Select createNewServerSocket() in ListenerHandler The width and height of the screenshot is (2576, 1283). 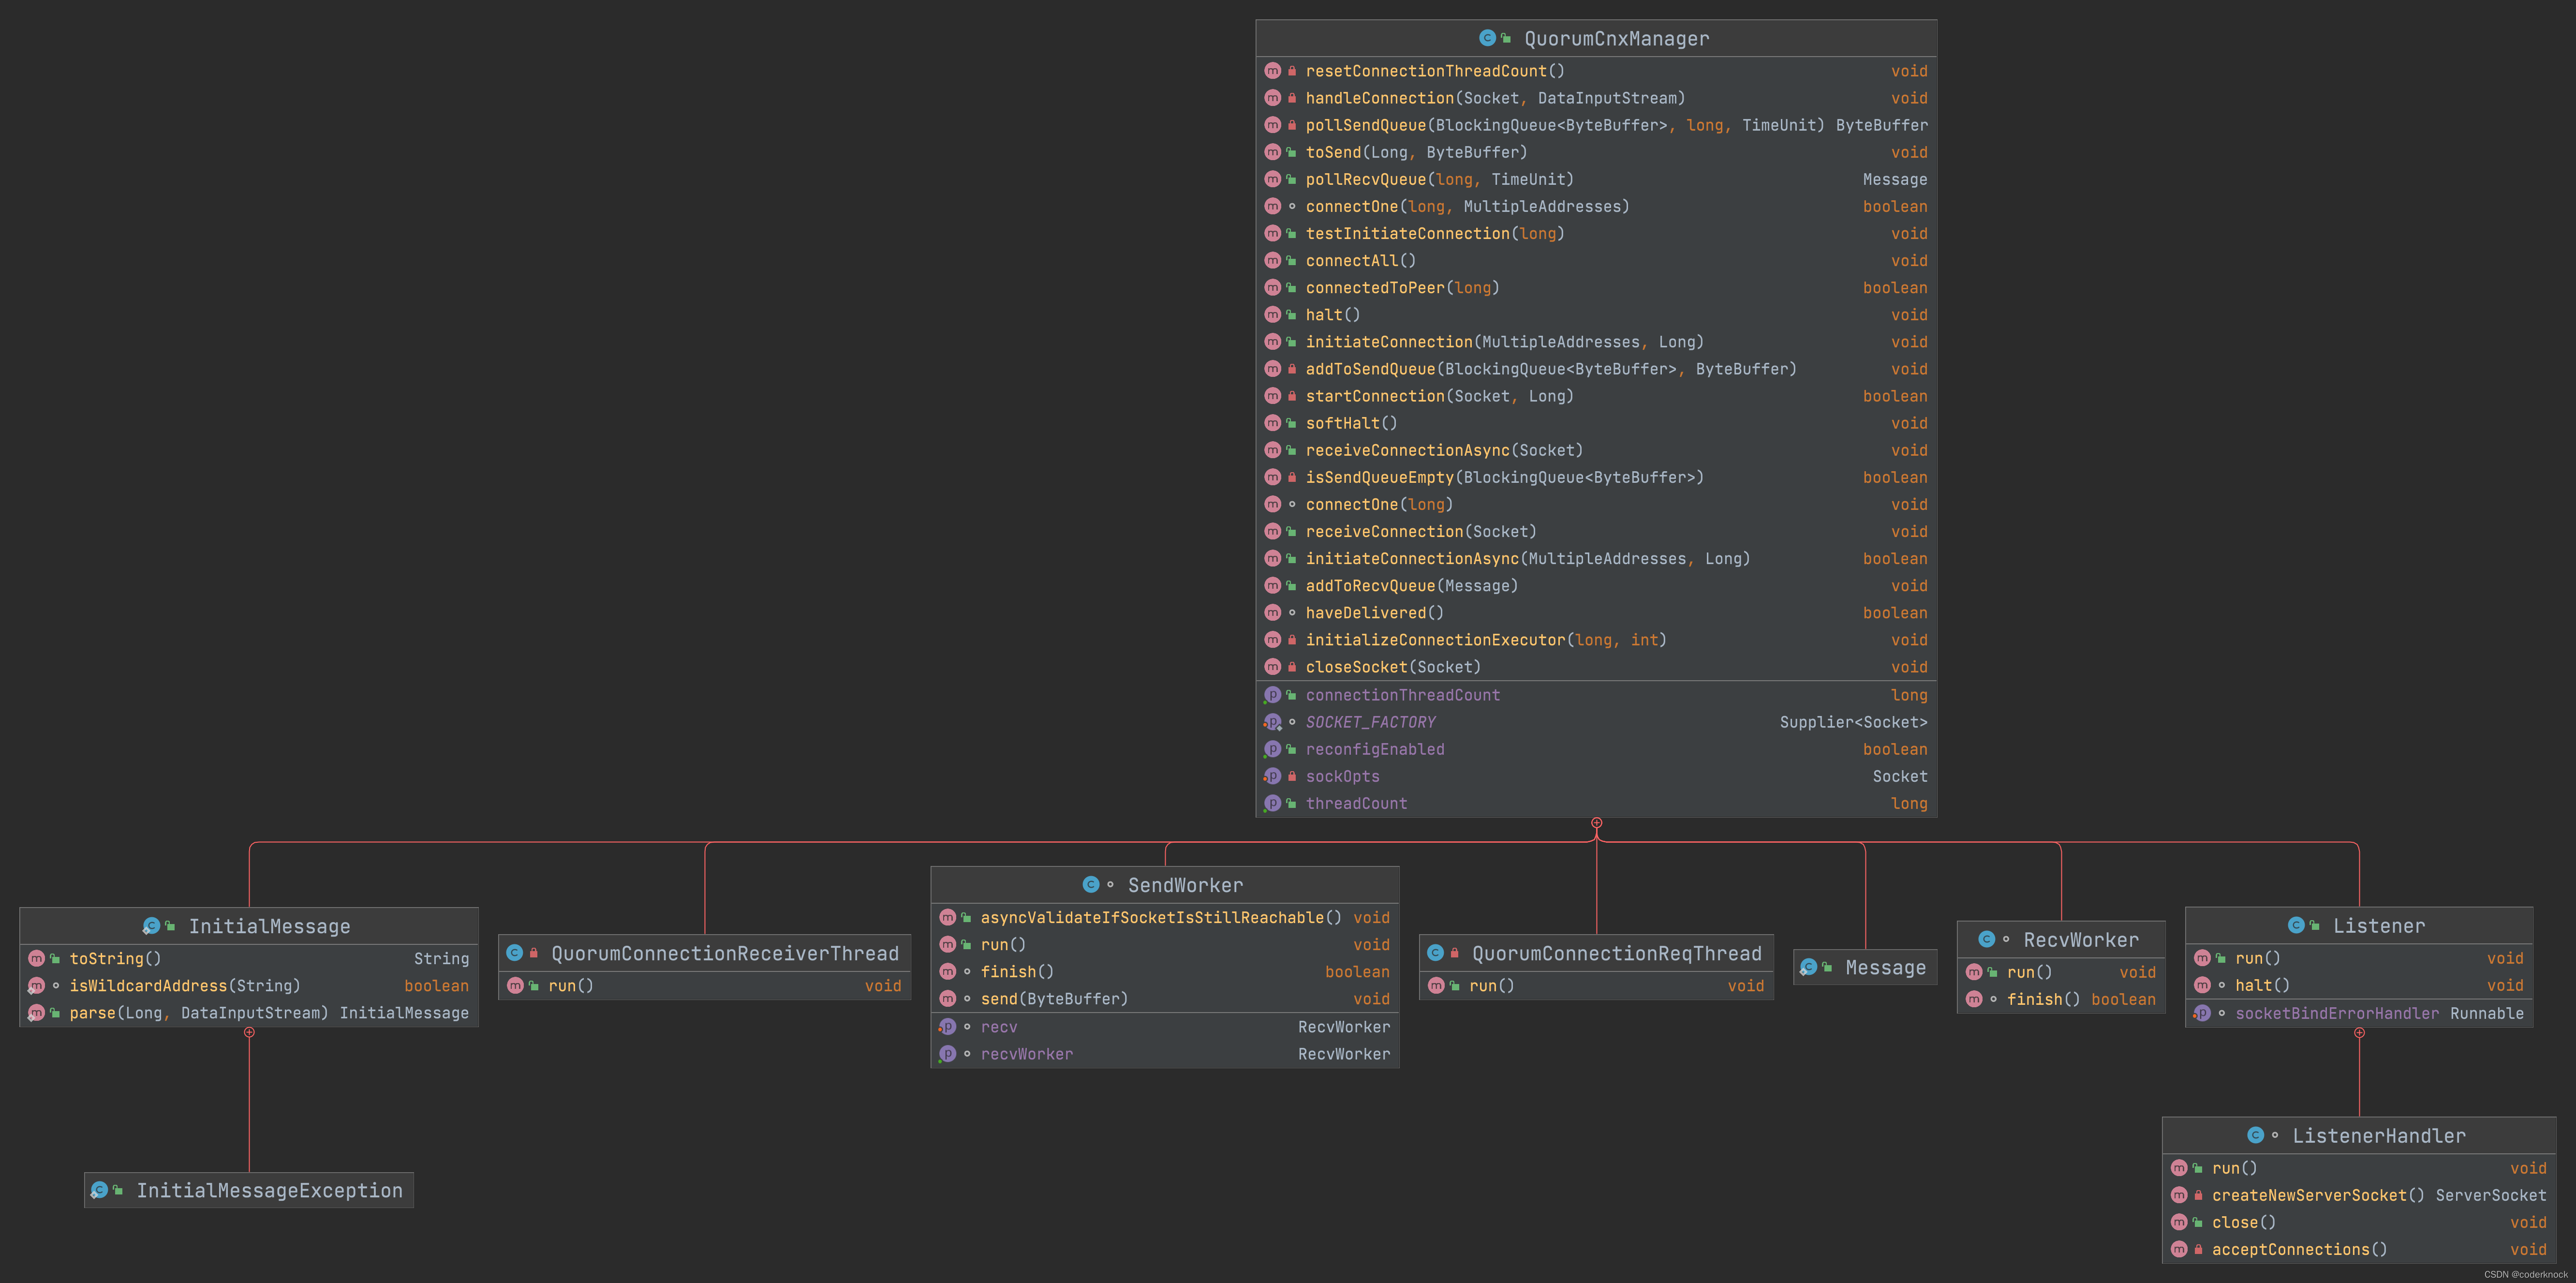pyautogui.click(x=2317, y=1195)
